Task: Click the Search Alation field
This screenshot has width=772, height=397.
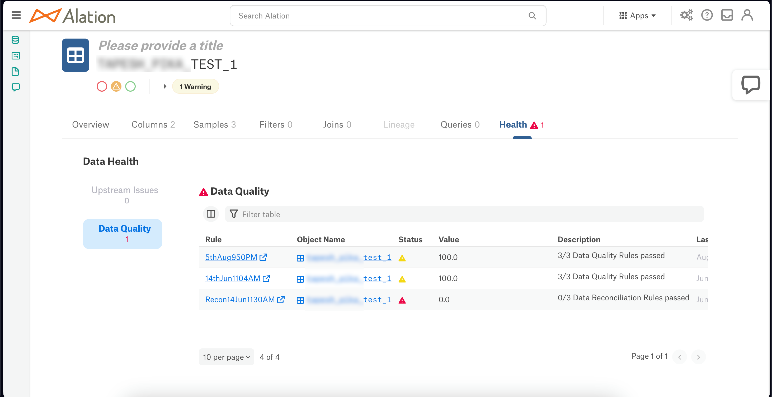Action: pyautogui.click(x=388, y=16)
